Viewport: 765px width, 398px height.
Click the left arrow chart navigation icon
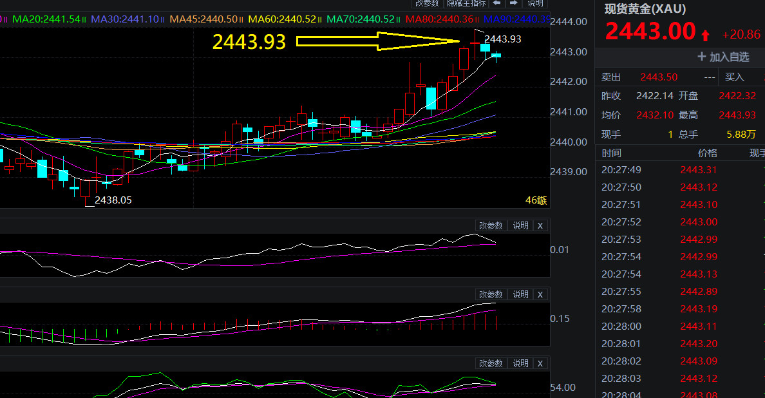[x=497, y=3]
